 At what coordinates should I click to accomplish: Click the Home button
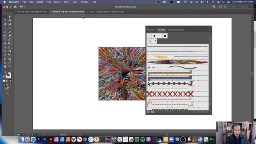coord(15,7)
